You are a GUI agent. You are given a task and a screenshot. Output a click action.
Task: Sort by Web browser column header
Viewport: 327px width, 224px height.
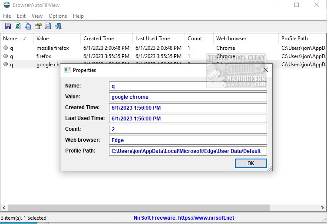click(246, 39)
